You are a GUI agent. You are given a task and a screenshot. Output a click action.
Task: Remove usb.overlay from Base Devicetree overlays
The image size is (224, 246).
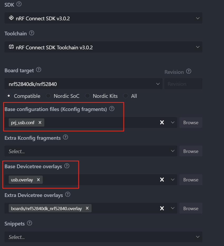click(38, 180)
